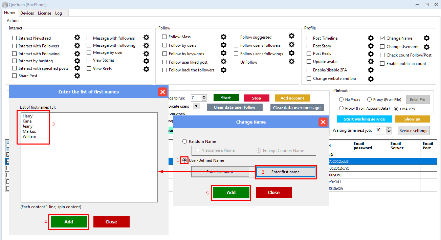Image resolution: width=441 pixels, height=240 pixels.
Task: Open Post Timeline settings gear
Action: tap(371, 38)
